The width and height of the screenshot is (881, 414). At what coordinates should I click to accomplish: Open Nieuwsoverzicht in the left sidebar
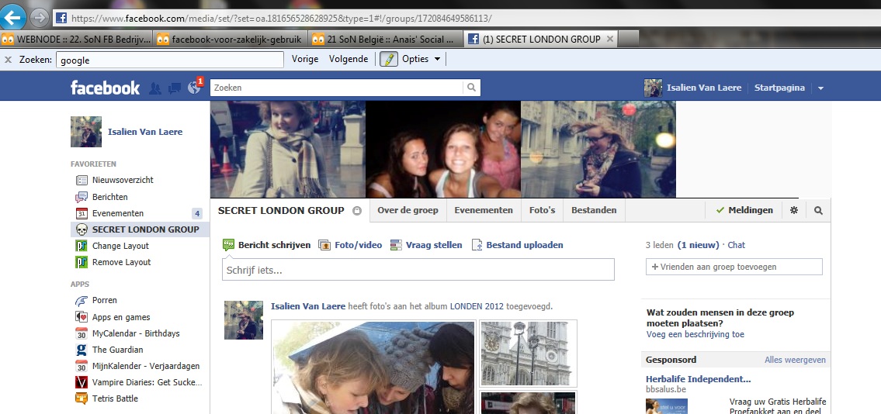click(123, 180)
